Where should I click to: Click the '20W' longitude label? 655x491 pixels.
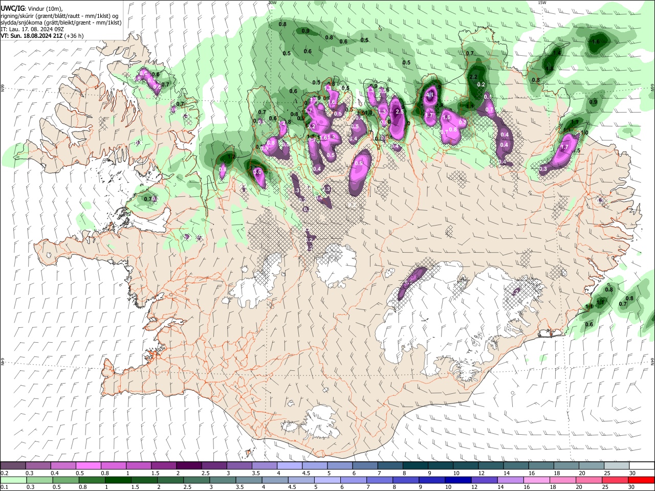coord(272,3)
